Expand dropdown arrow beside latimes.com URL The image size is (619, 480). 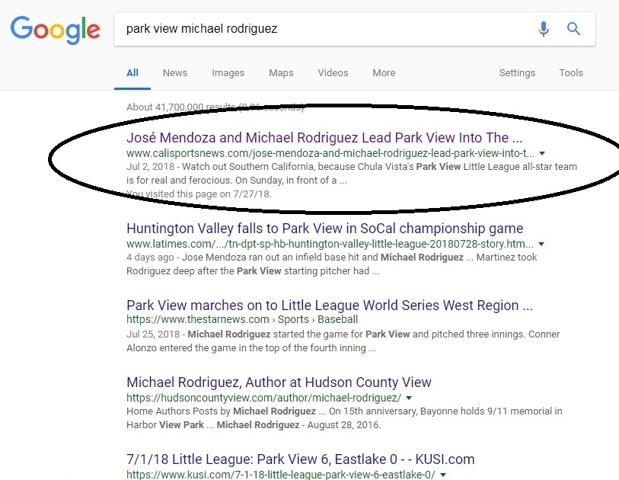[541, 244]
